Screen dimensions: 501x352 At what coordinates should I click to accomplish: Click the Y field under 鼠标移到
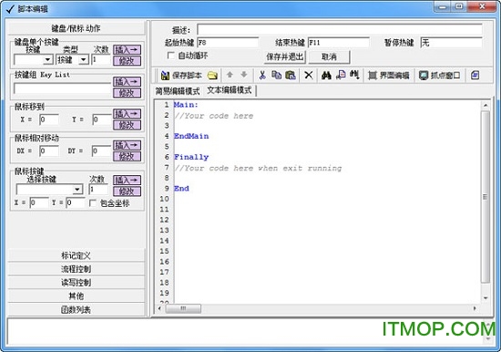tap(102, 119)
